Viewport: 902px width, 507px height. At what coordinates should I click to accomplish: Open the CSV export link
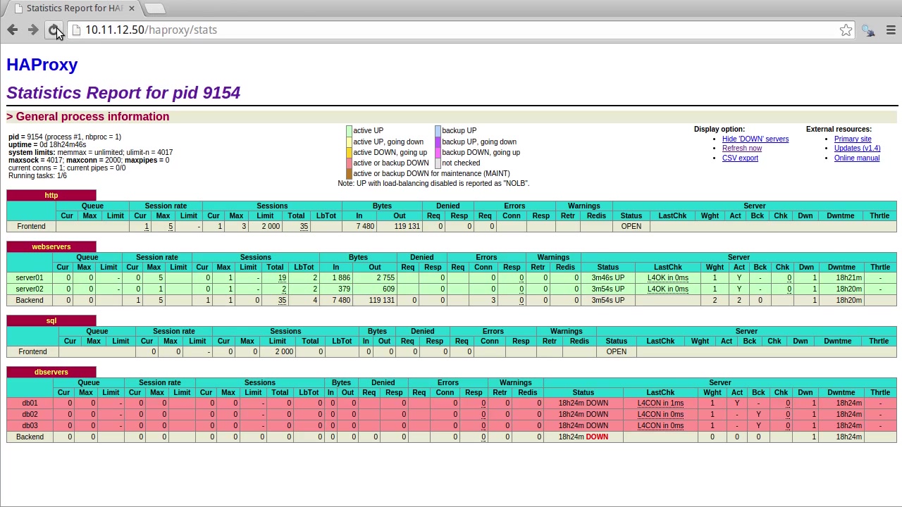740,158
